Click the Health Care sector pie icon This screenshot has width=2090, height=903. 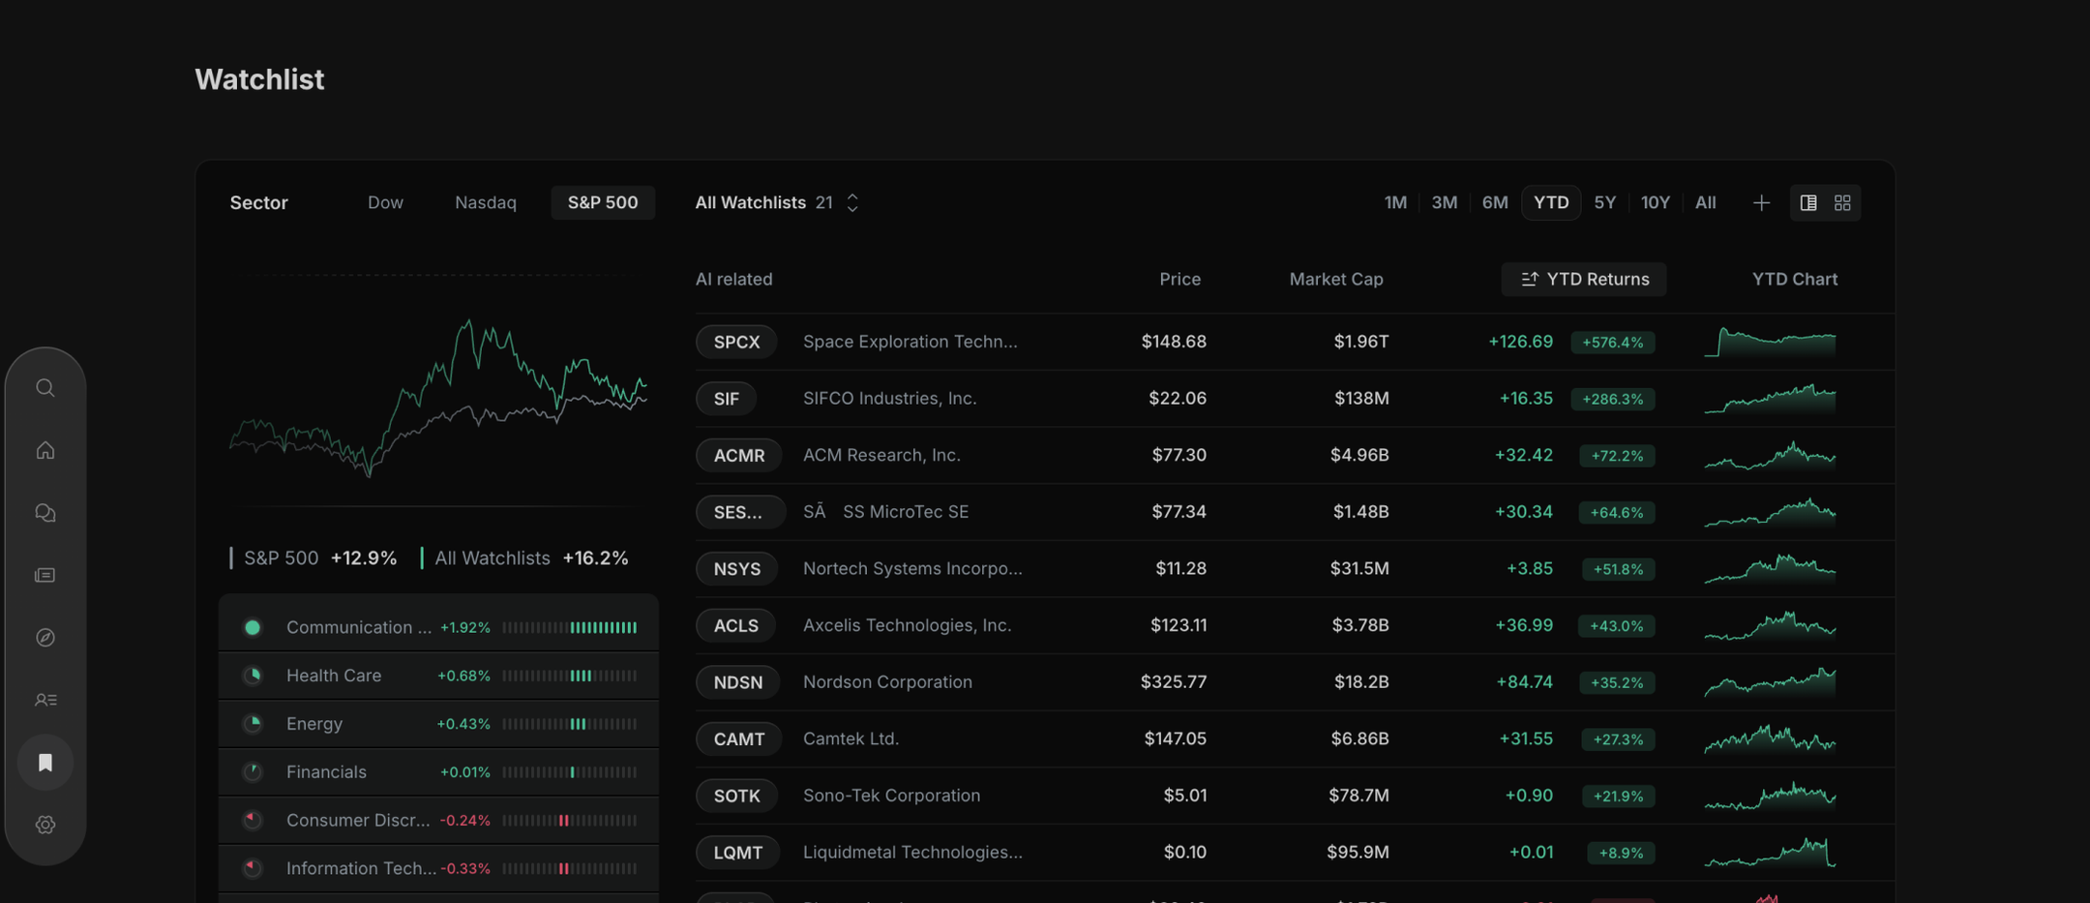[x=253, y=676]
